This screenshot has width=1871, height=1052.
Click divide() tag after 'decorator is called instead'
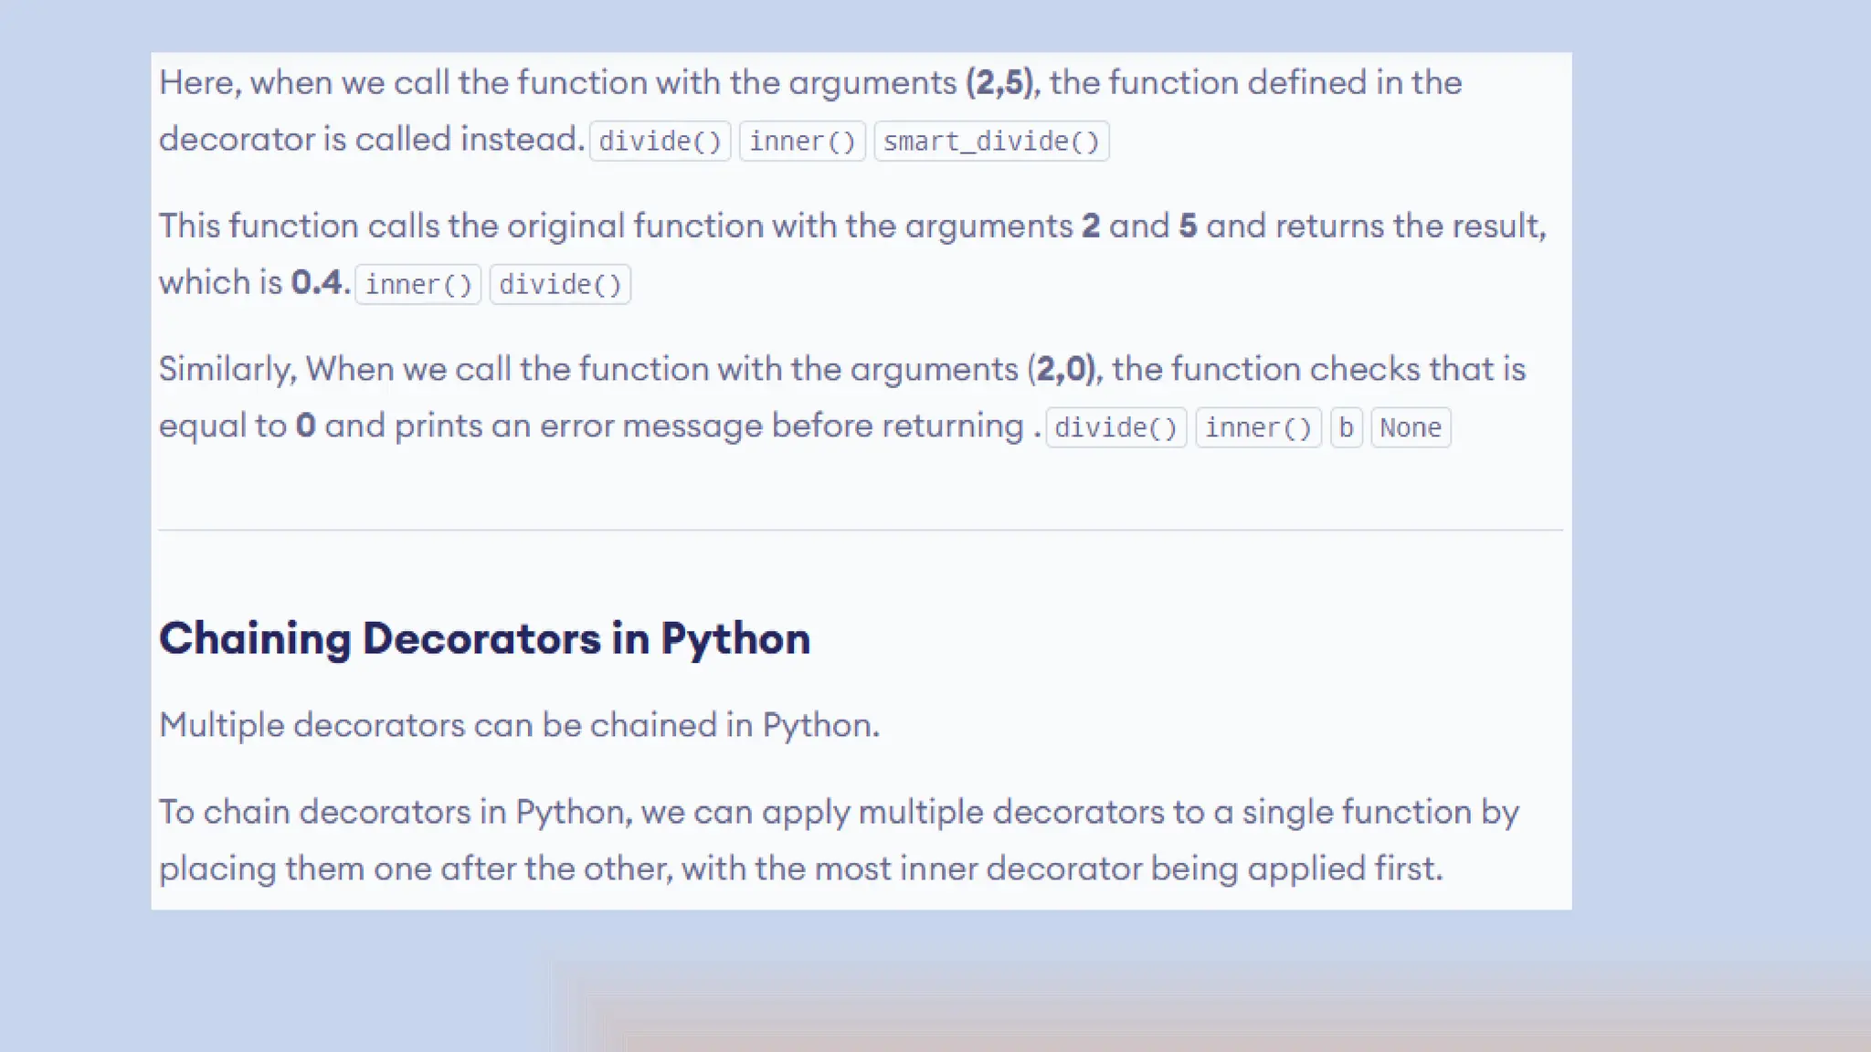click(660, 142)
